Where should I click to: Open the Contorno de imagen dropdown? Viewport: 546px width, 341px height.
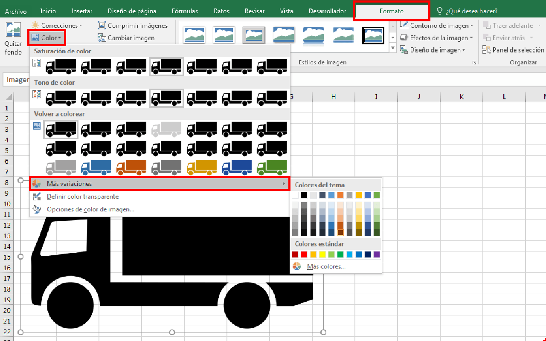pyautogui.click(x=436, y=26)
